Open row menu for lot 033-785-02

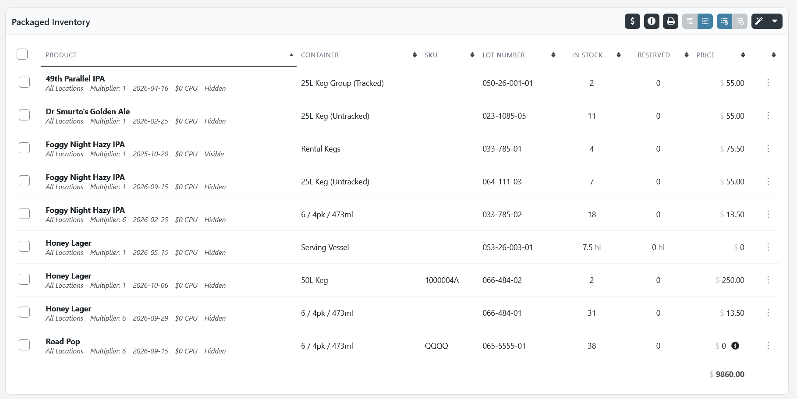768,214
